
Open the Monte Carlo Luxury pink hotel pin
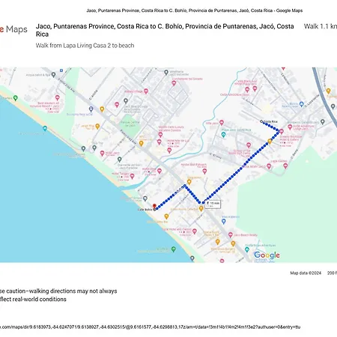click(x=160, y=135)
